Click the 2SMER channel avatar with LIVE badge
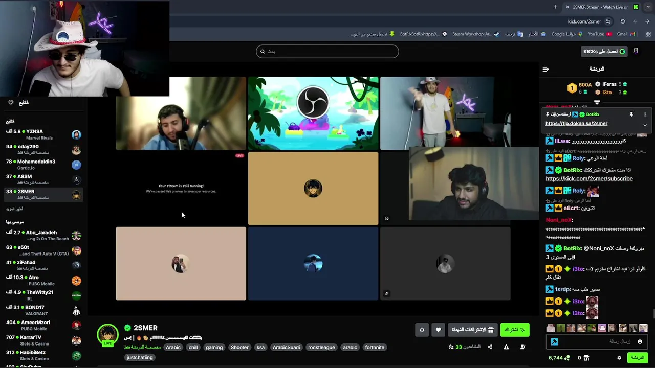The height and width of the screenshot is (368, 655). click(x=107, y=335)
